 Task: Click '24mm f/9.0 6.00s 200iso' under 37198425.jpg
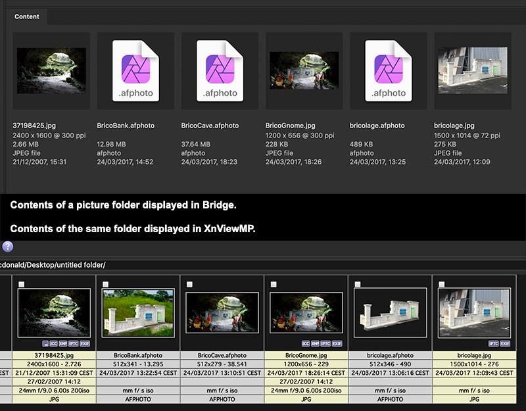tap(54, 391)
